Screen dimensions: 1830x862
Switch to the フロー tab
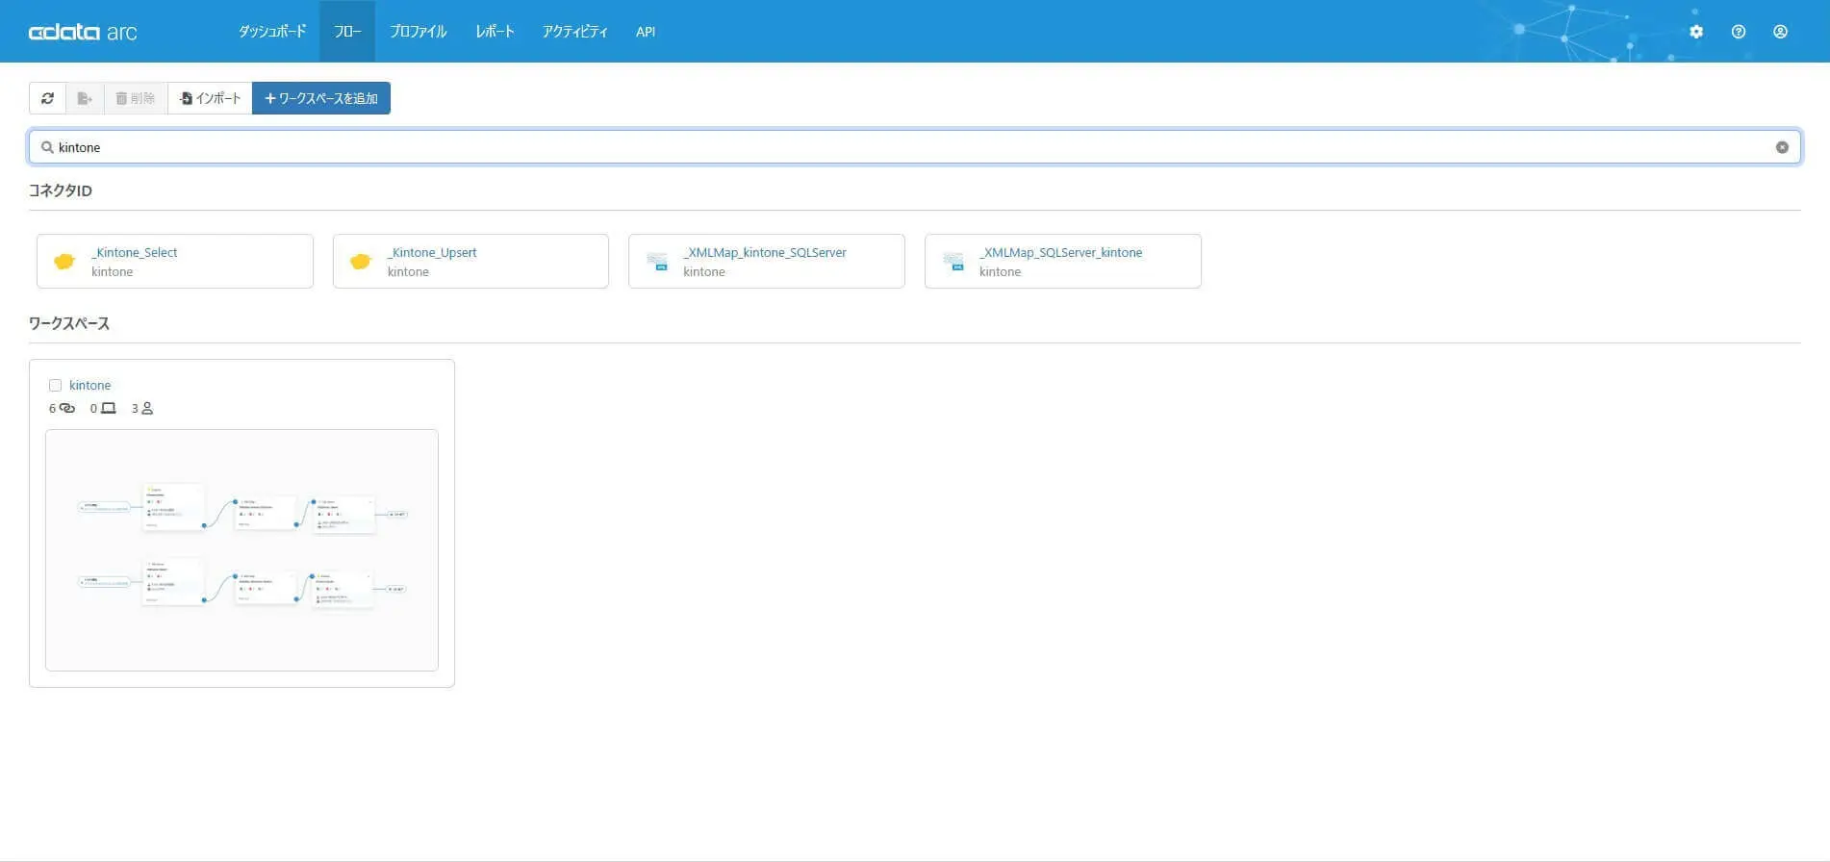[x=347, y=32]
